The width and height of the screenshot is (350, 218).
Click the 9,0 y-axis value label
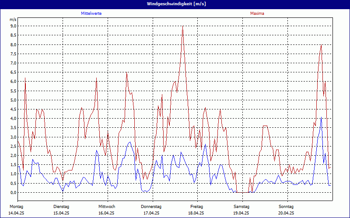tap(13, 26)
